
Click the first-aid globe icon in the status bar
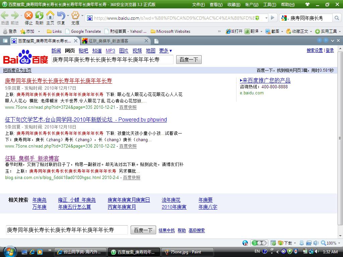pyautogui.click(x=245, y=243)
